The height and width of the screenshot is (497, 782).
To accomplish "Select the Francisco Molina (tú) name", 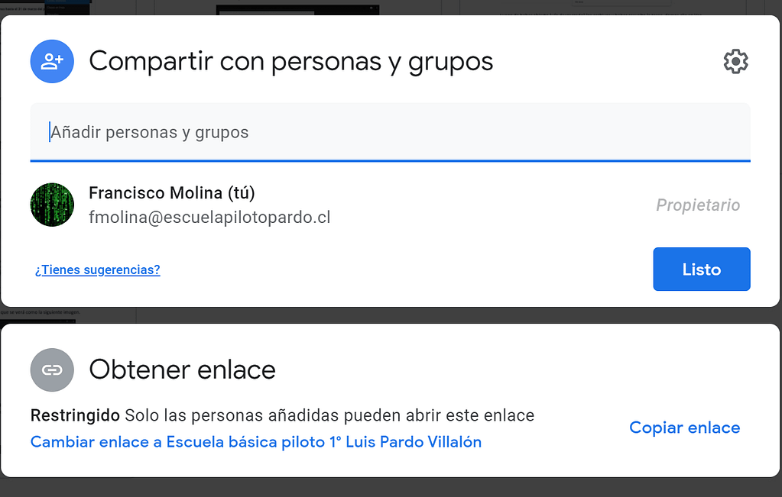I will (171, 192).
